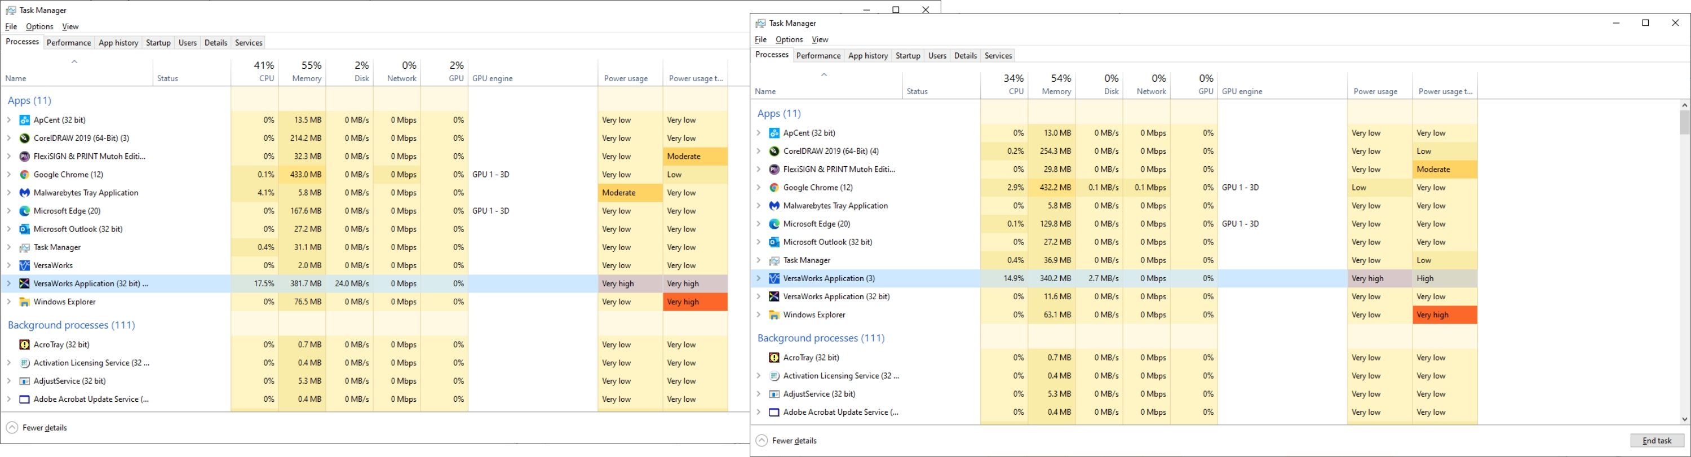The image size is (1691, 457).
Task: Open App history tab in left Task Manager
Action: coord(118,43)
